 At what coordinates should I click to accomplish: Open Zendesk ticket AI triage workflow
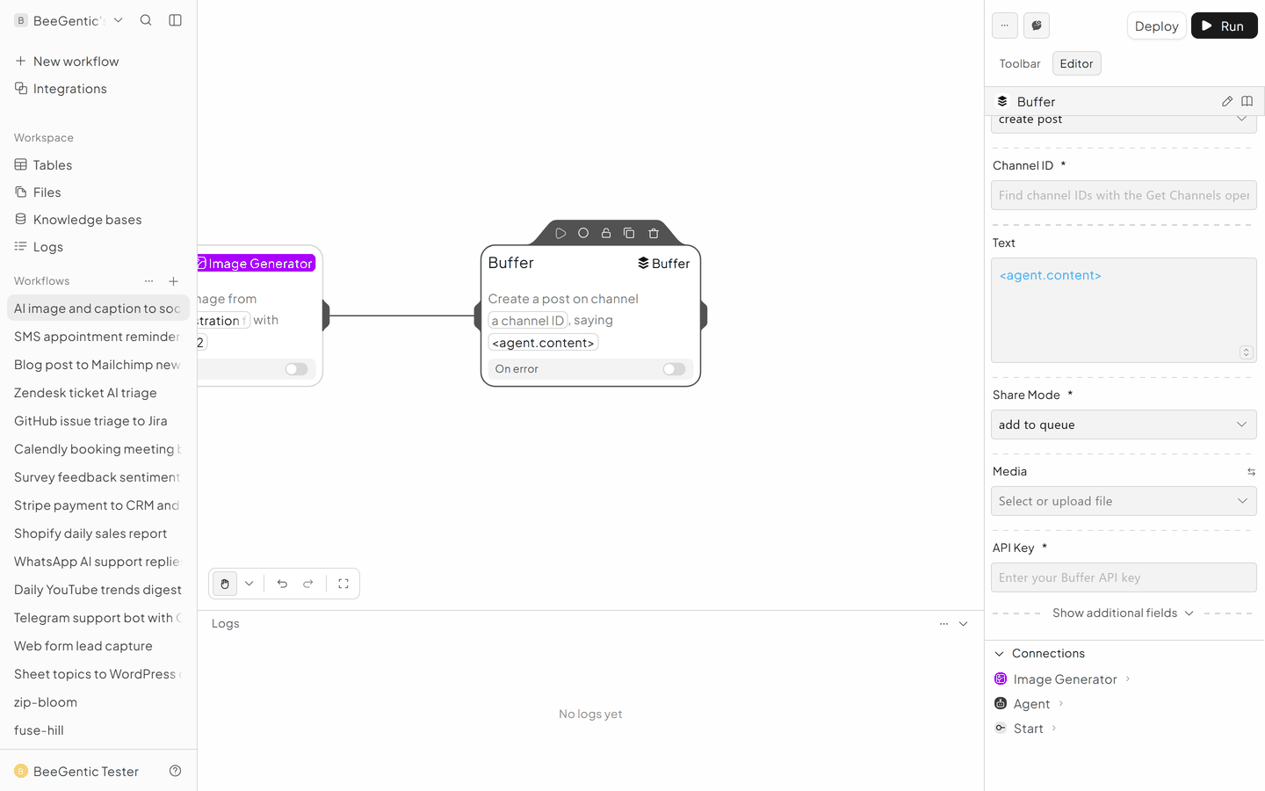pos(98,393)
